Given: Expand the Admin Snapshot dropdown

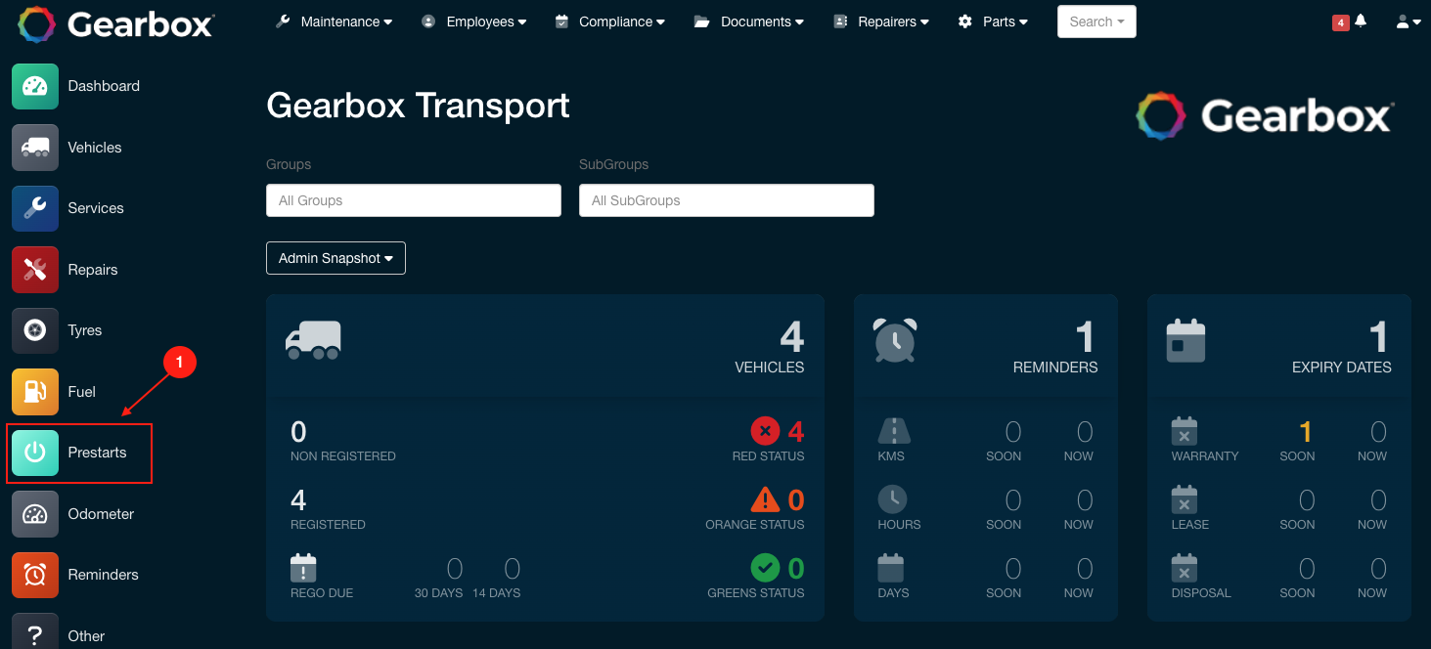Looking at the screenshot, I should [335, 258].
